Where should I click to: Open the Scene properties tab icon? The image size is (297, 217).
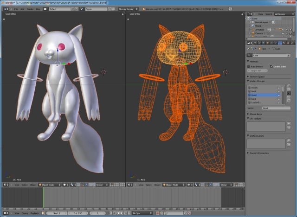[259, 43]
